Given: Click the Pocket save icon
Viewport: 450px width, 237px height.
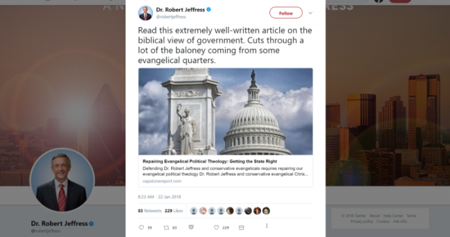Looking at the screenshot, I should click(191, 227).
